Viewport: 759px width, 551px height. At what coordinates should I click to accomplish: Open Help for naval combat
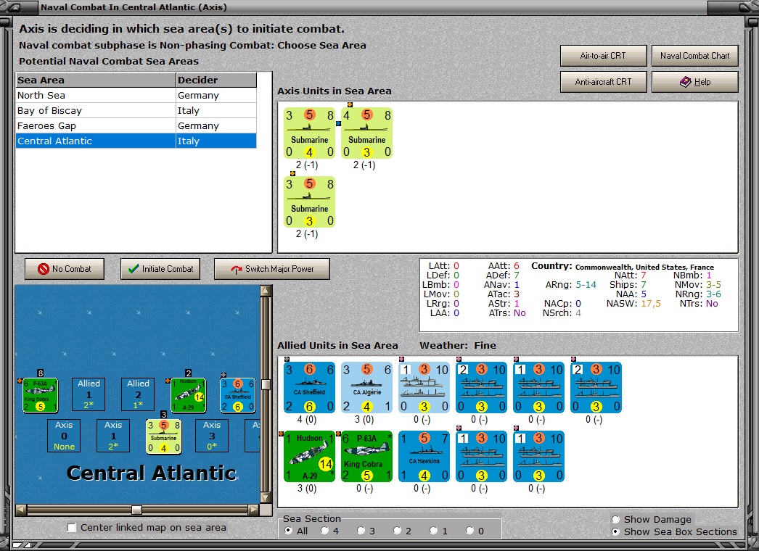tap(694, 82)
